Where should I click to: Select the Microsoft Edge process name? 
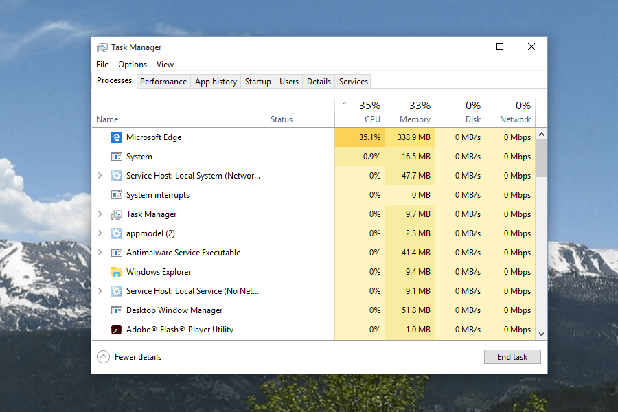pyautogui.click(x=154, y=137)
